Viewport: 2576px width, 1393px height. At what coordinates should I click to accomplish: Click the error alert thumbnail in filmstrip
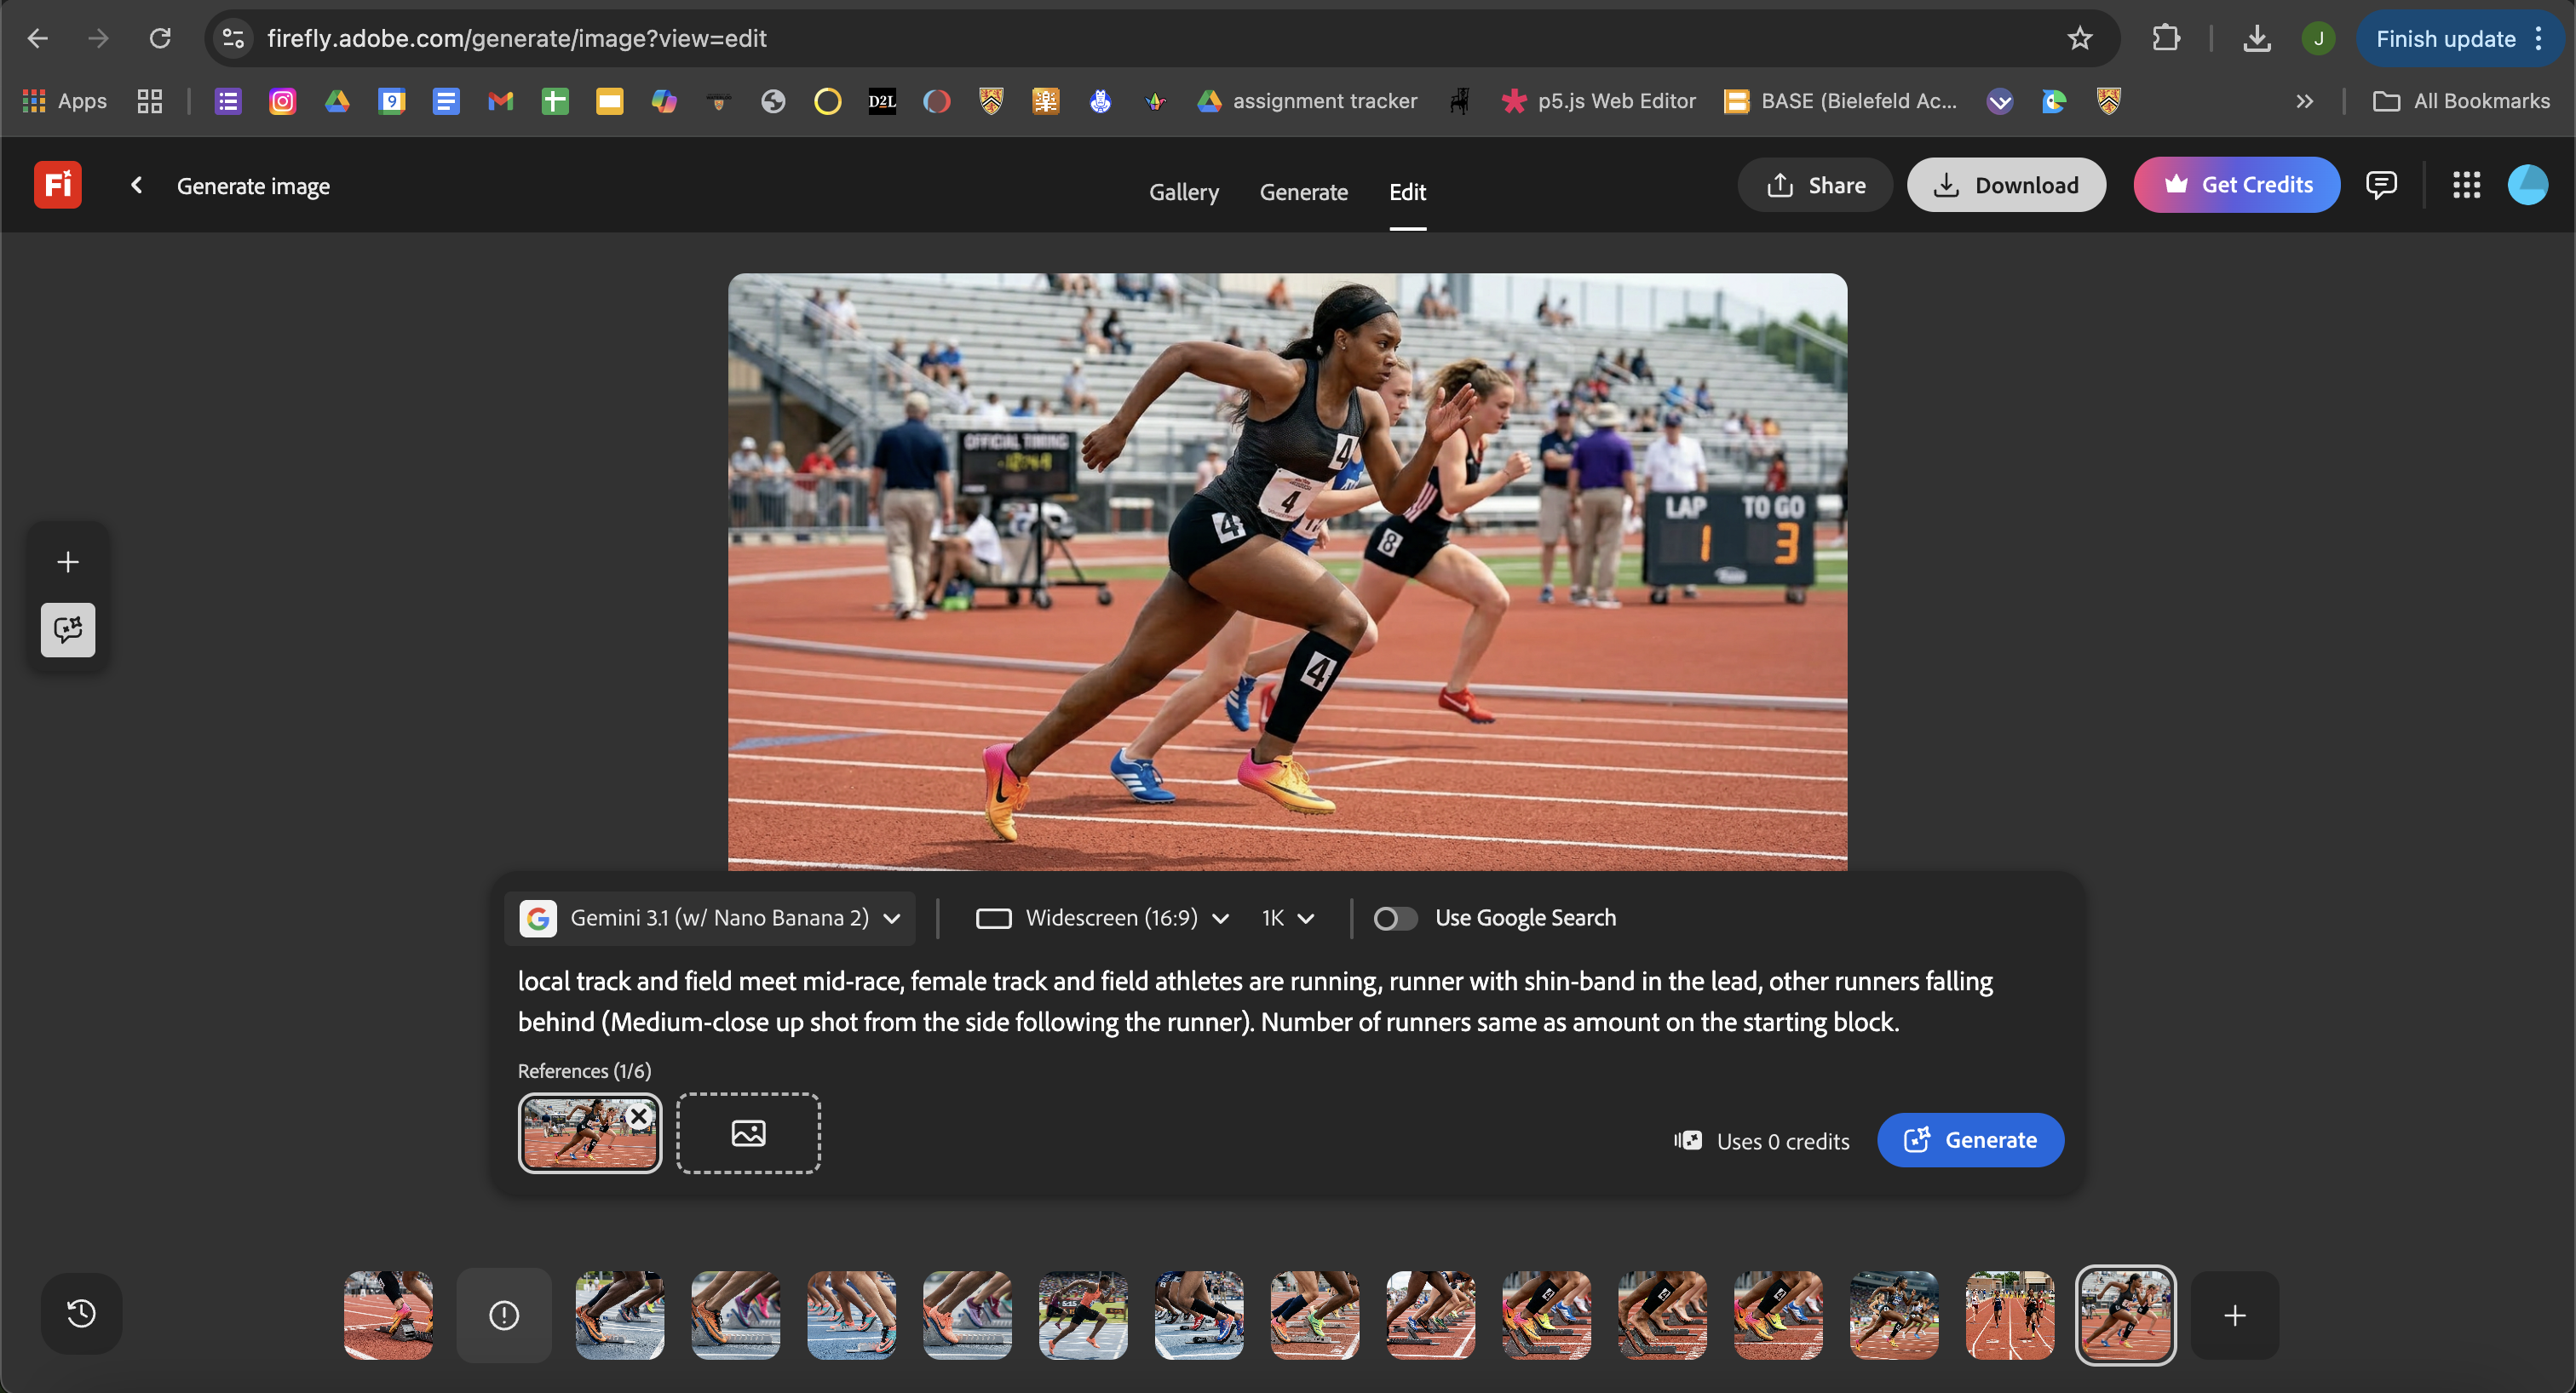(x=504, y=1315)
